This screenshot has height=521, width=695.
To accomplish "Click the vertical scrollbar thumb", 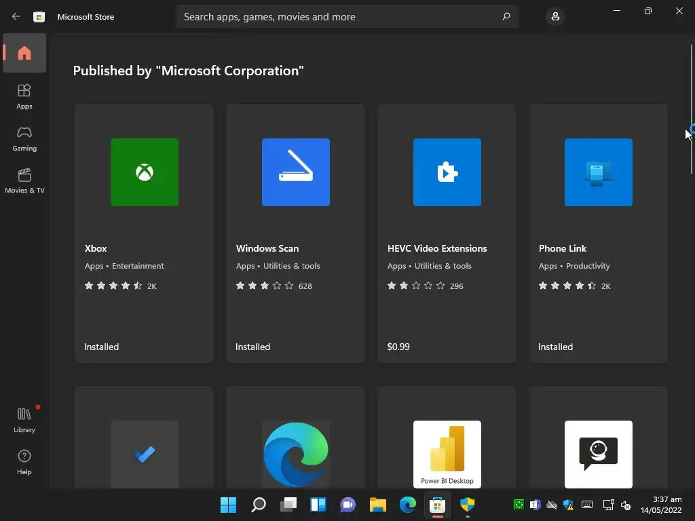I will click(x=691, y=109).
